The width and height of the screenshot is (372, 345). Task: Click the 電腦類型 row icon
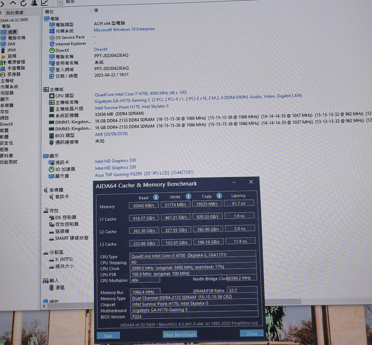pos(52,25)
